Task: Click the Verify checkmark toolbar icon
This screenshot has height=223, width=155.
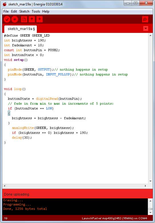Action: pos(7,19)
